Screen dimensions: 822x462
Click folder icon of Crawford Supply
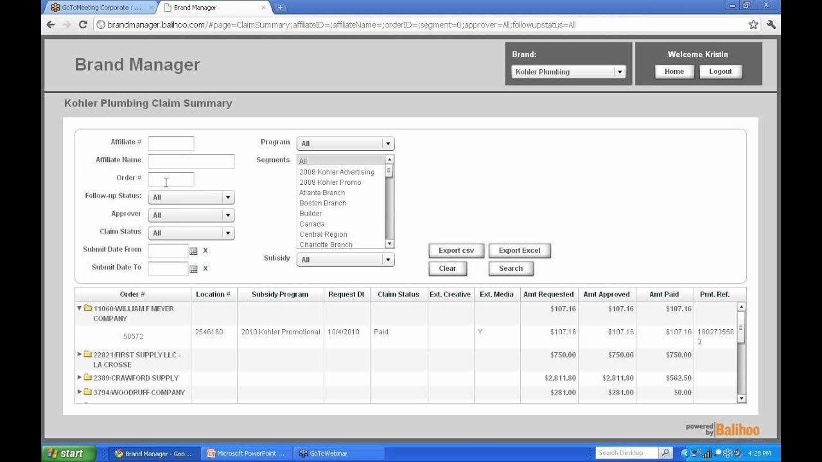88,377
